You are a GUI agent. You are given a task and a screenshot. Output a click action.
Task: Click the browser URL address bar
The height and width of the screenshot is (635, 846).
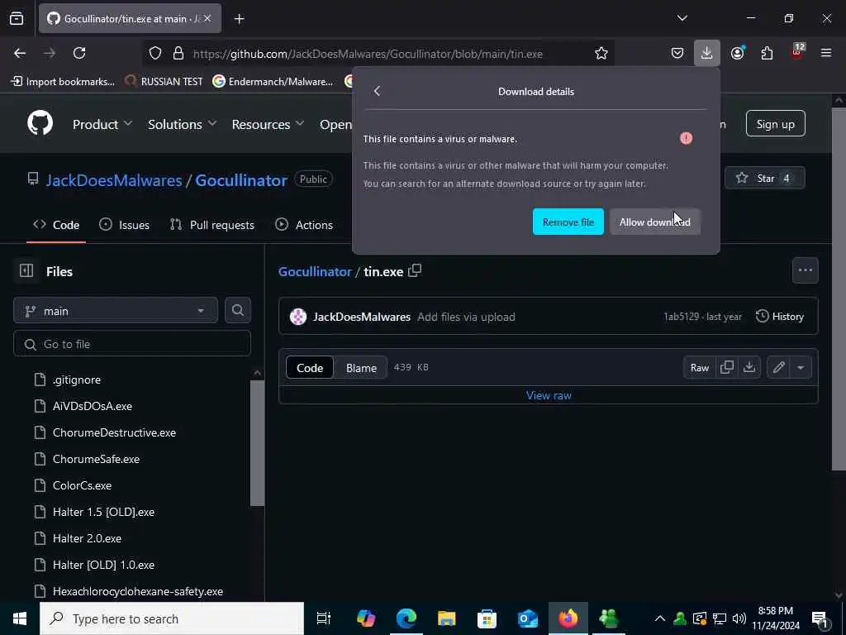click(x=368, y=54)
